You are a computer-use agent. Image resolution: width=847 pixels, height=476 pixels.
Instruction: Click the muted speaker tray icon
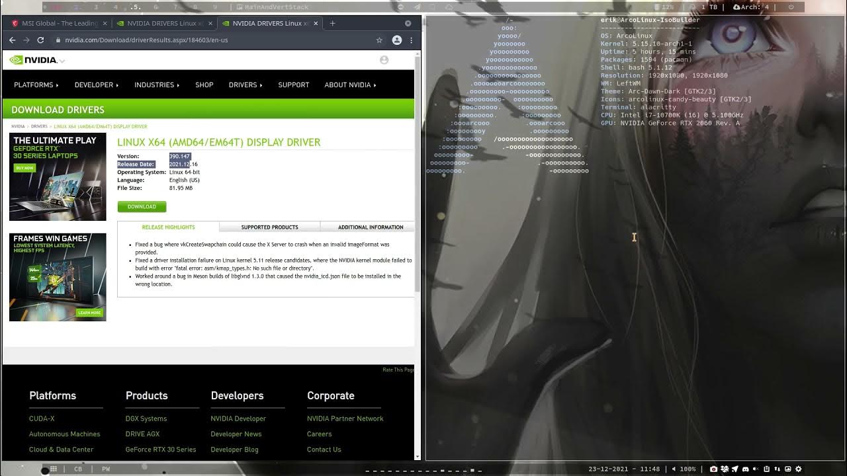tap(756, 469)
